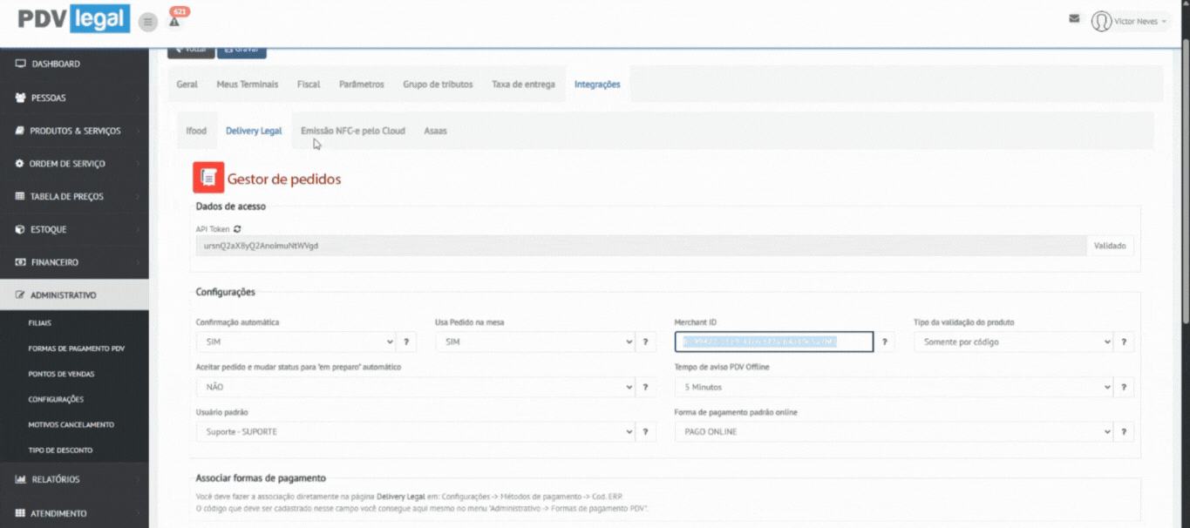Click help icon beside Usuário padrão

[645, 432]
